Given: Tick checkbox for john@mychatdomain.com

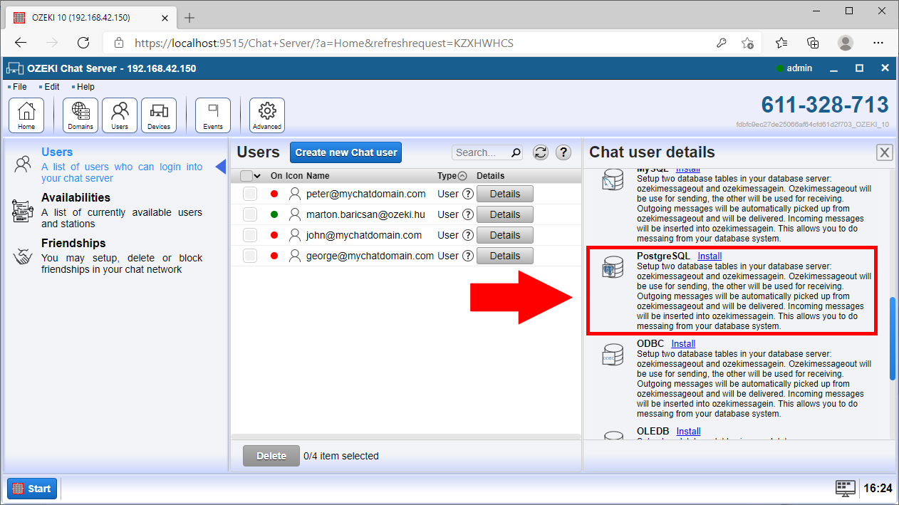Looking at the screenshot, I should click(x=250, y=235).
